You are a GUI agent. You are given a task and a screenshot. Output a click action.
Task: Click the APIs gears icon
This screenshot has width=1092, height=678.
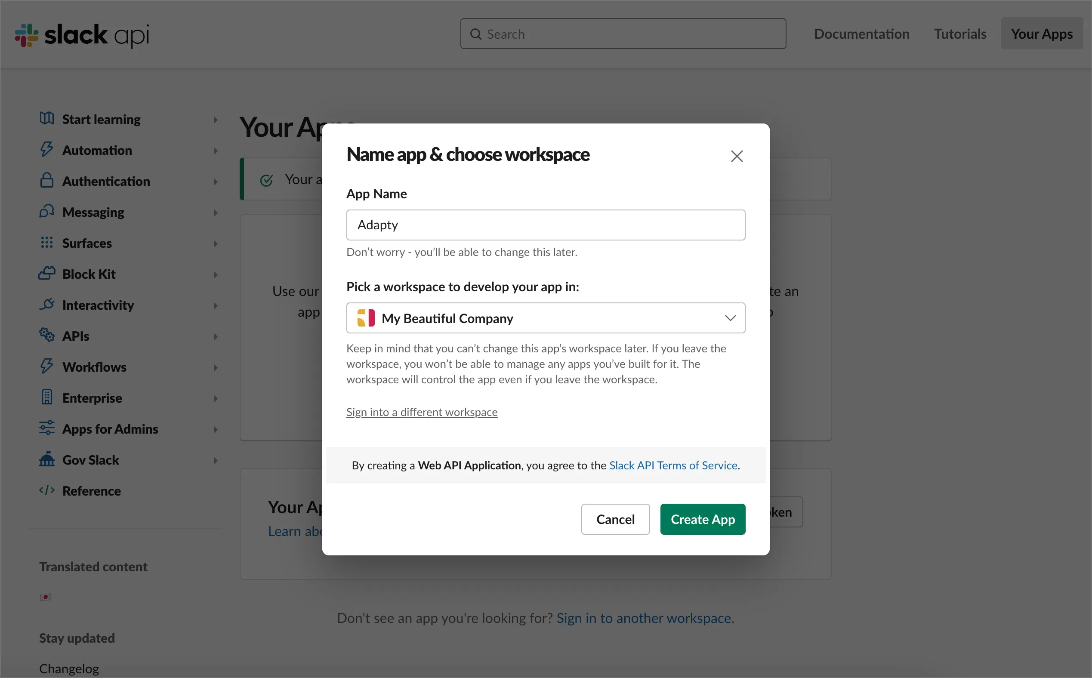pos(46,335)
